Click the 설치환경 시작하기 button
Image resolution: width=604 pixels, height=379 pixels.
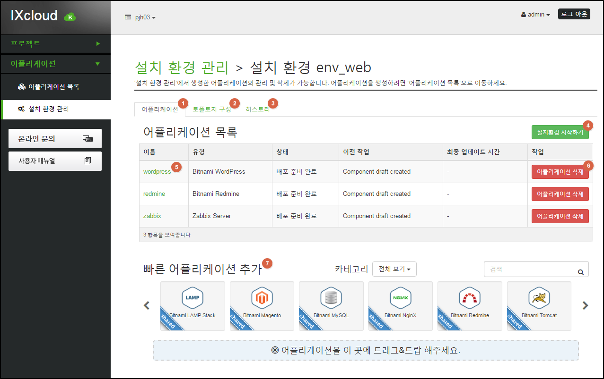pos(560,133)
